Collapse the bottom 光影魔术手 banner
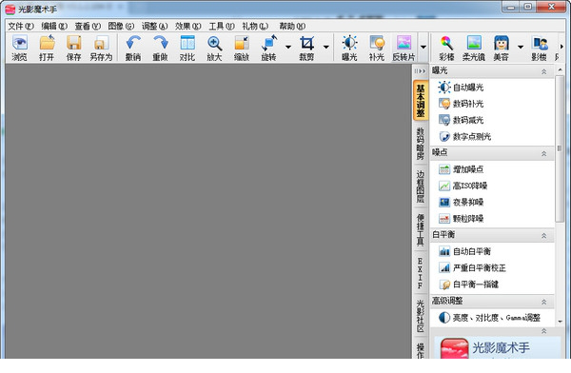Screen dimensions: 571x373 543,331
